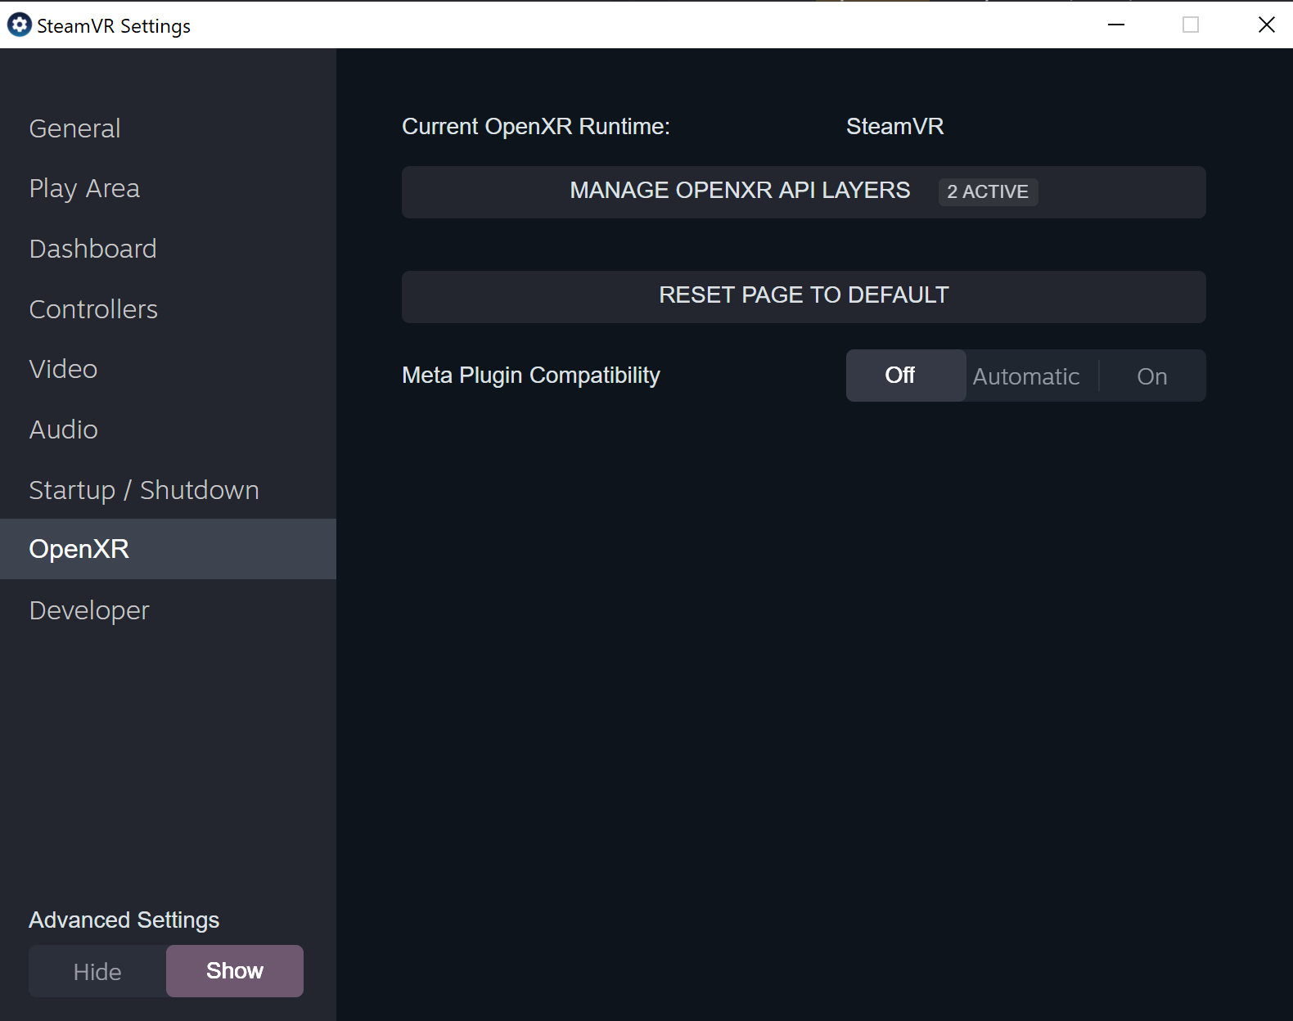1293x1021 pixels.
Task: Go to Play Area settings
Action: click(x=84, y=189)
